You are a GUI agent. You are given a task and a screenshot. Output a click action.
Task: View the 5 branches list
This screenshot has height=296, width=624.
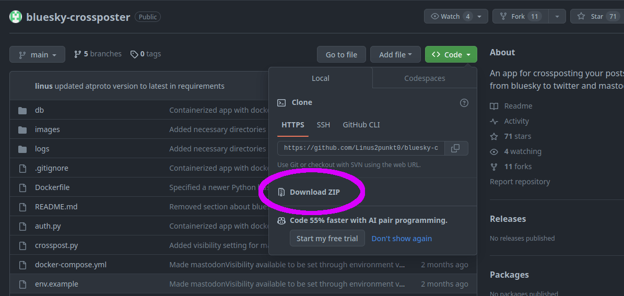[98, 54]
